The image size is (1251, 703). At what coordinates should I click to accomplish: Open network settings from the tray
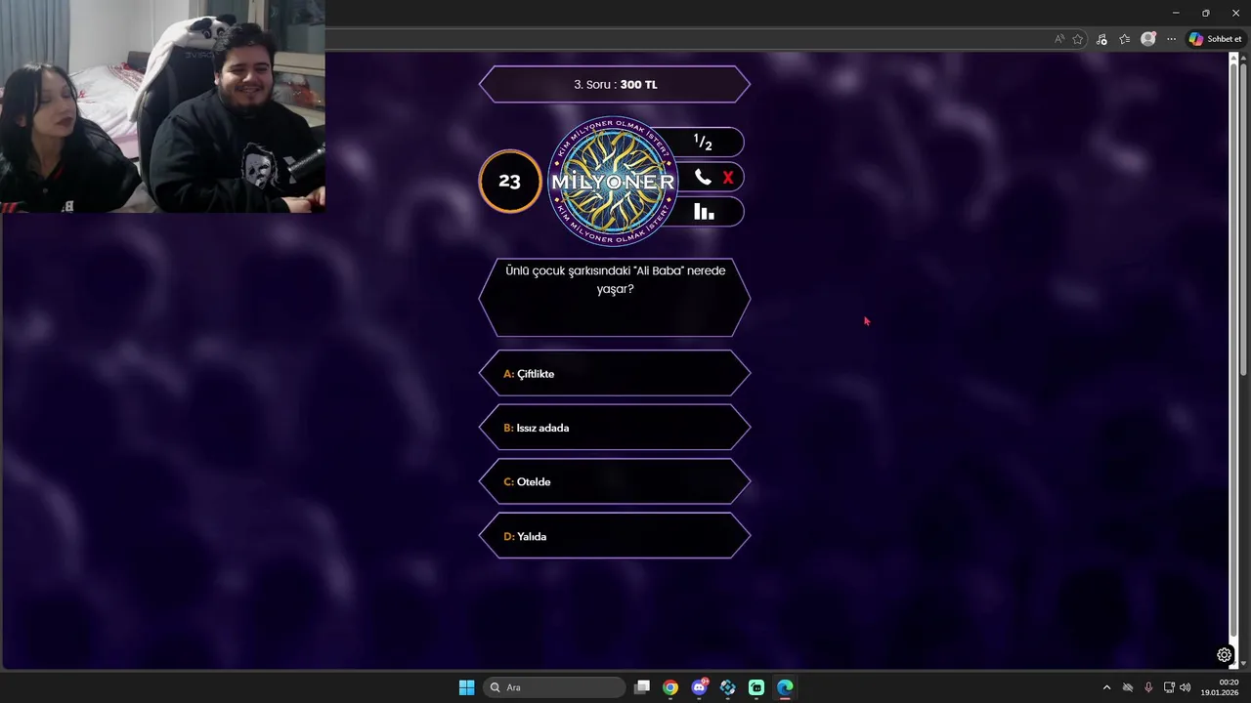pos(1169,687)
